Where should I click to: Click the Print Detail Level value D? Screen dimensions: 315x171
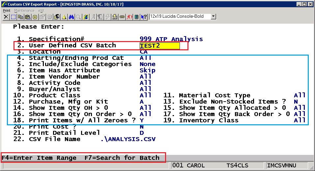[142, 133]
